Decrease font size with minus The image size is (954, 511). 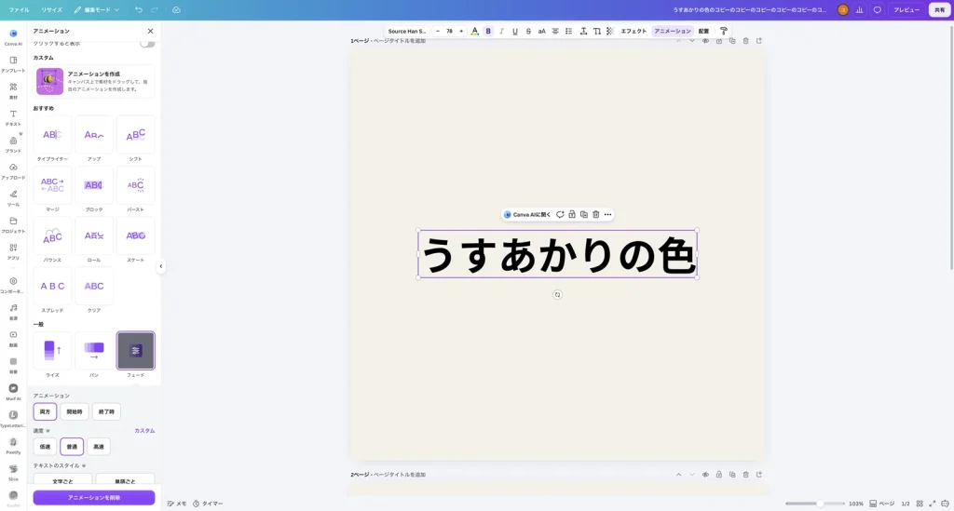coord(438,31)
